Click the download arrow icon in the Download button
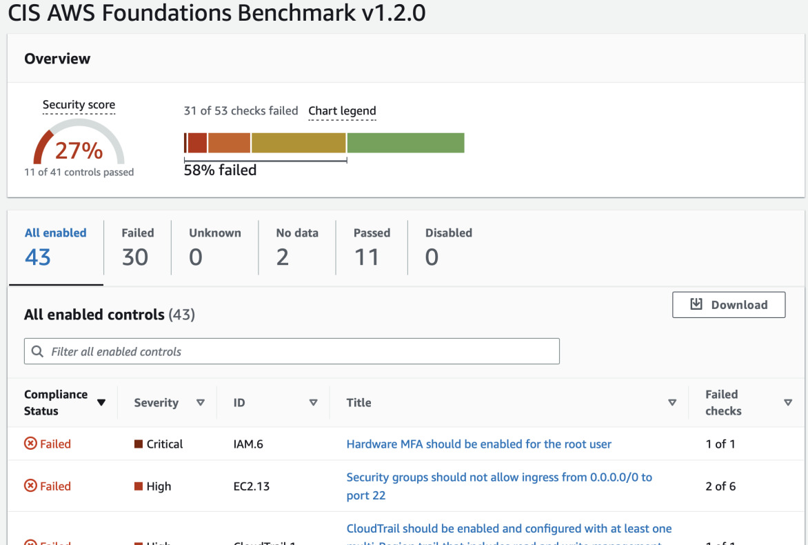 click(696, 304)
